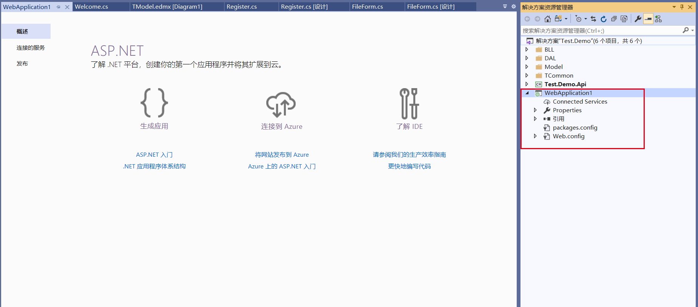This screenshot has height=307, width=698.
Task: Close the WebApplication1 tab
Action: pos(67,7)
